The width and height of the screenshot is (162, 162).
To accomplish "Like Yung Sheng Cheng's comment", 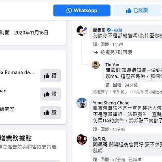I will (x=95, y=129).
